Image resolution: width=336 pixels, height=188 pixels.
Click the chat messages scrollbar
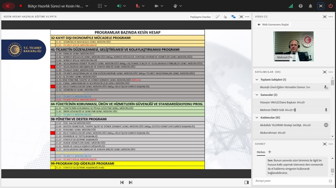332,171
